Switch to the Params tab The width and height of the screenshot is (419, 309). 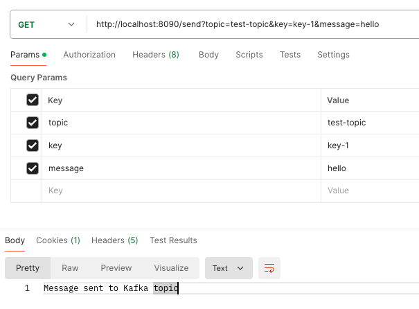coord(28,55)
